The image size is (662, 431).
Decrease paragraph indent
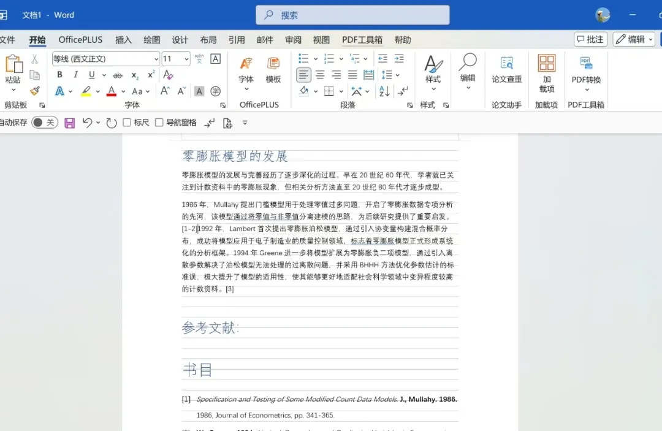click(382, 58)
